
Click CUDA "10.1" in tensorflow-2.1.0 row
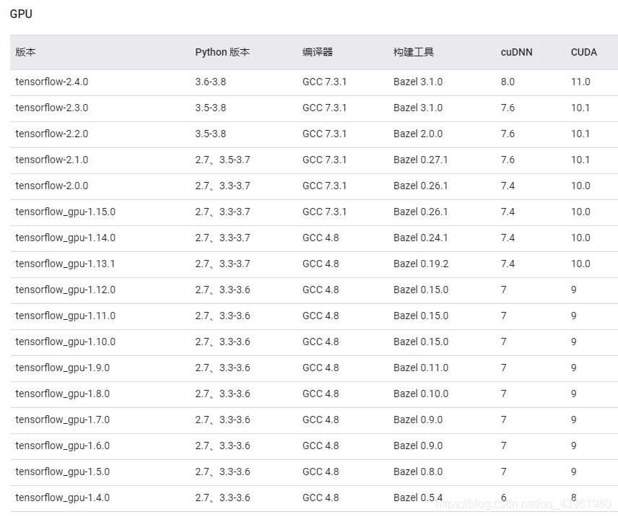pyautogui.click(x=580, y=160)
